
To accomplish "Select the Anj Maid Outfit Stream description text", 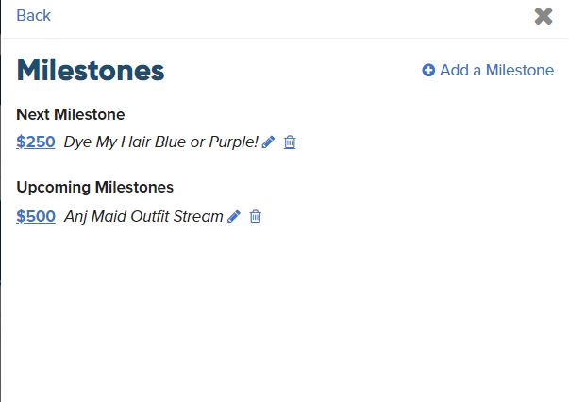I will [x=143, y=217].
